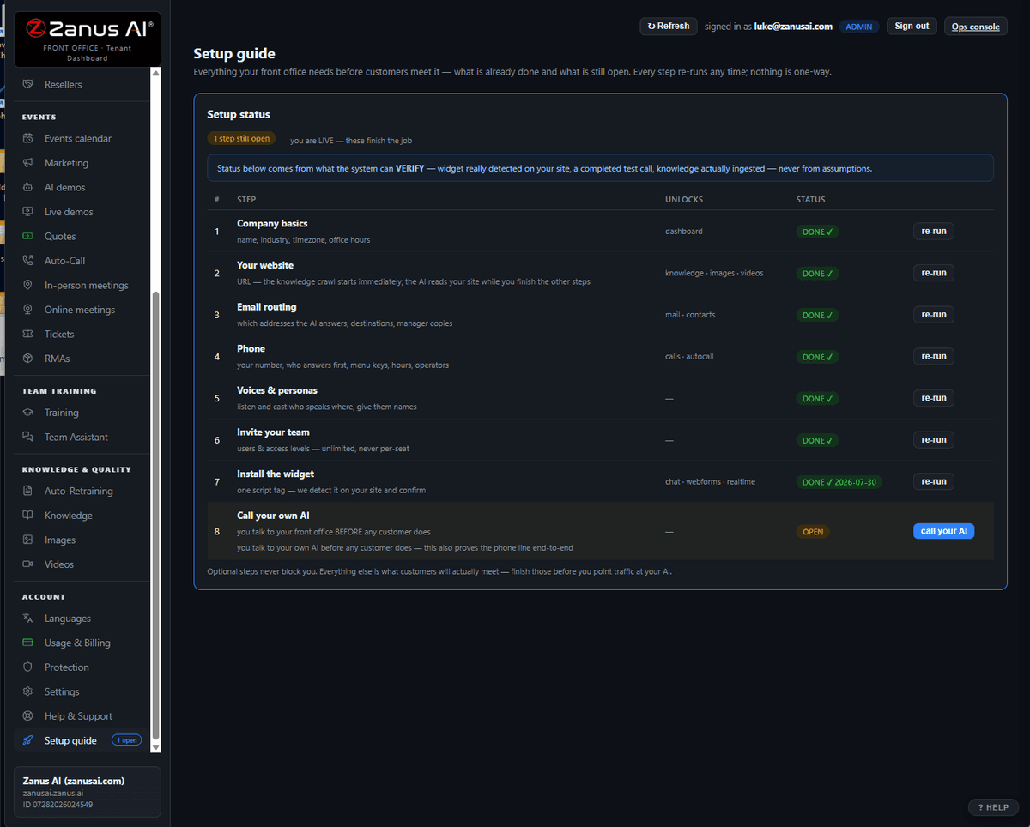The width and height of the screenshot is (1030, 827).
Task: Click Company basics DONE status
Action: pyautogui.click(x=818, y=232)
